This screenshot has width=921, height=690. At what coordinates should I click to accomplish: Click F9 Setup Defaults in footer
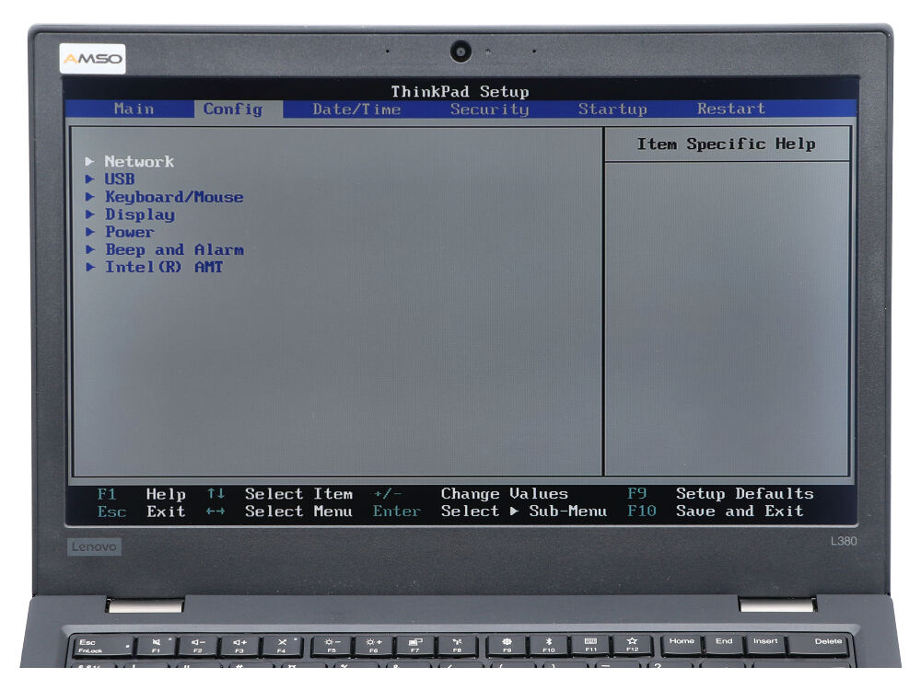pyautogui.click(x=720, y=494)
